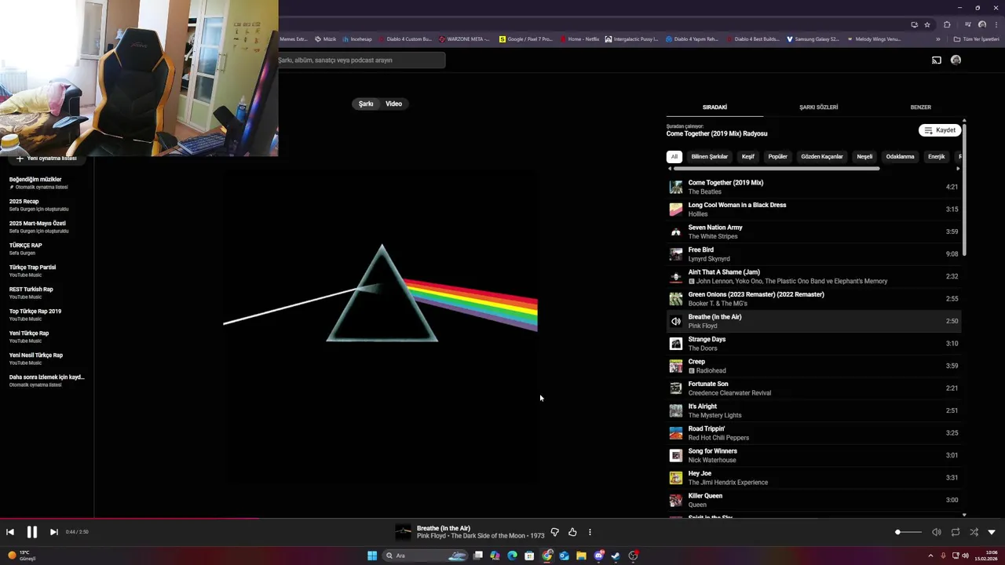Open the 2025 Recap playlist
The image size is (1005, 565).
(x=47, y=205)
